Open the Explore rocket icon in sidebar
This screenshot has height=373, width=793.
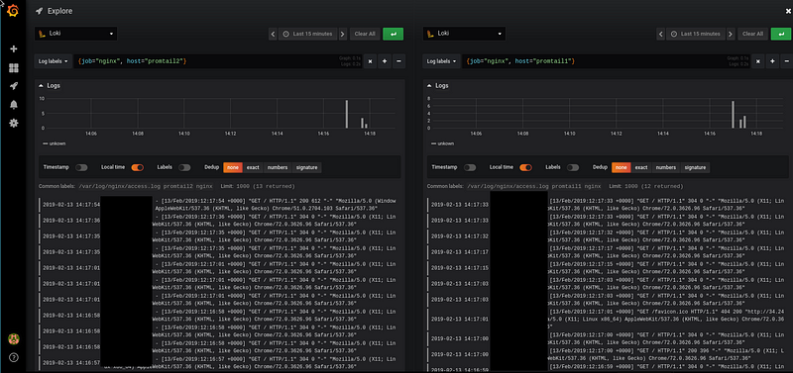pos(14,86)
